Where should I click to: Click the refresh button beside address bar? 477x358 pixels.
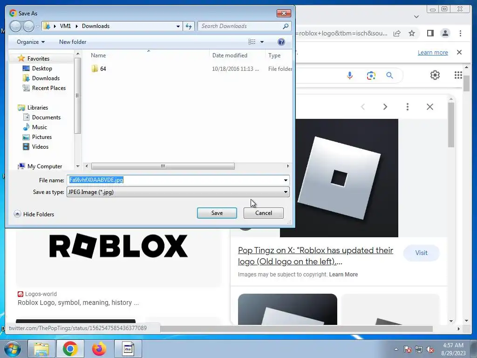point(189,26)
